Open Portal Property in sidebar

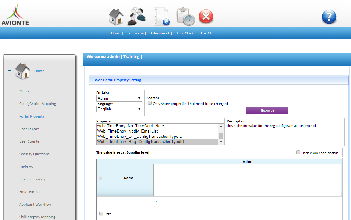(32, 116)
